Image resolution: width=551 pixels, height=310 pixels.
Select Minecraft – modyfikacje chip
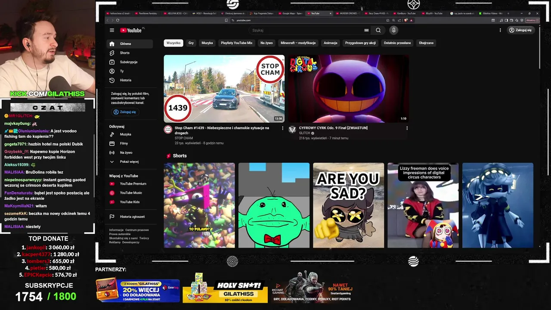click(x=298, y=43)
